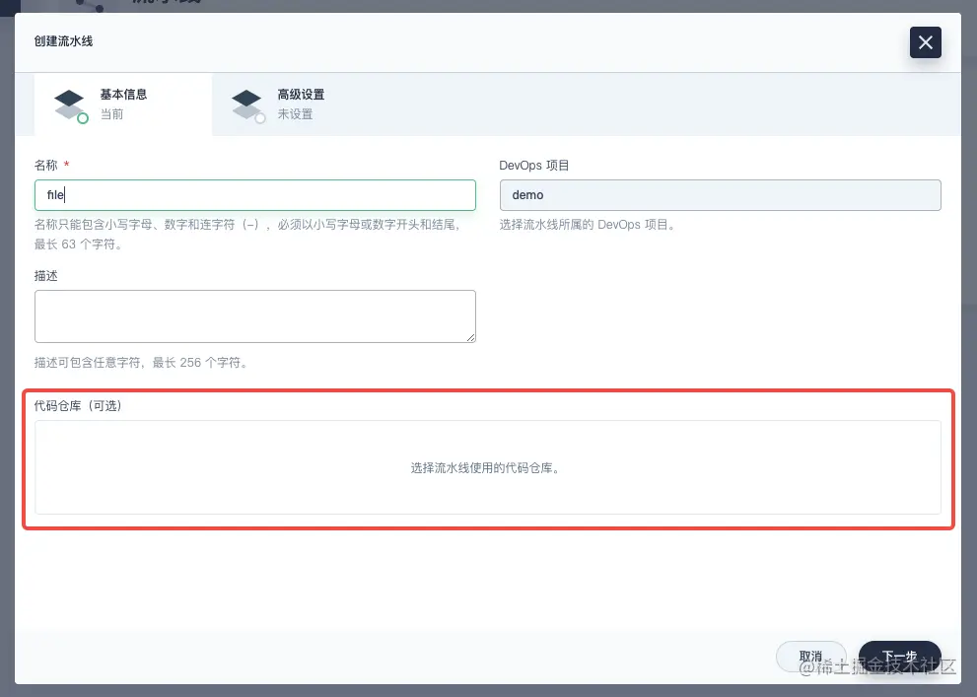
Task: Focus the 名称 input containing file
Action: click(254, 195)
